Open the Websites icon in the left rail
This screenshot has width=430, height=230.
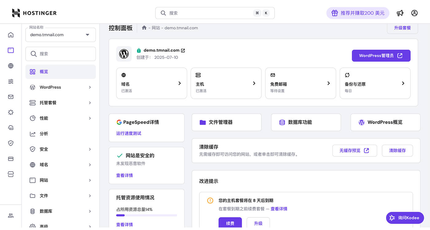point(11,50)
